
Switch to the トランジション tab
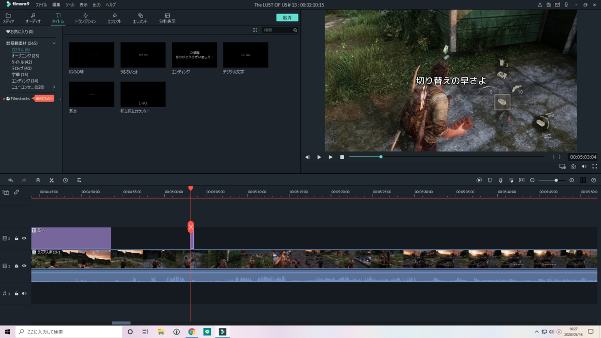click(x=85, y=19)
